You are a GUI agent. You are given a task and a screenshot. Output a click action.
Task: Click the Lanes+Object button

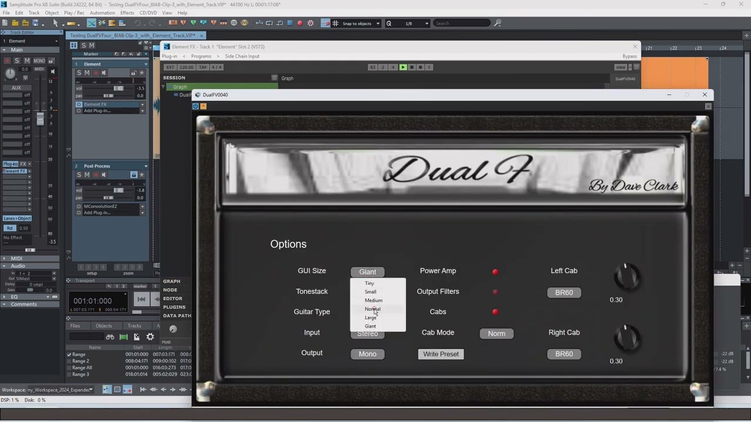tap(17, 218)
